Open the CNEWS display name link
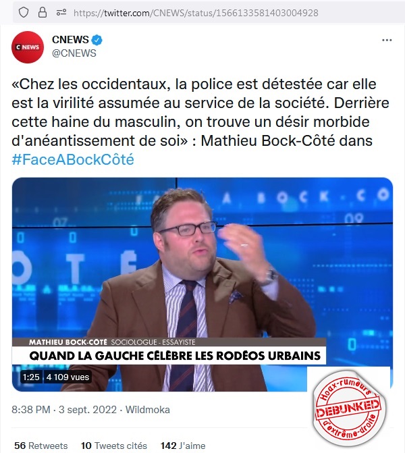The width and height of the screenshot is (405, 453). (x=70, y=40)
